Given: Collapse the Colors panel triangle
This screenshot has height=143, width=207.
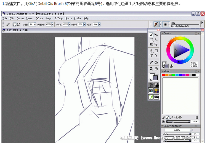Looking at the screenshot, I should tap(162, 34).
